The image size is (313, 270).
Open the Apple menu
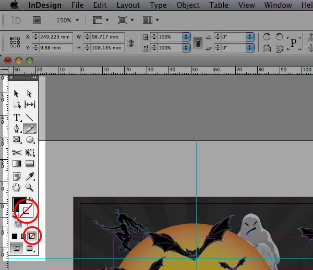pos(15,5)
